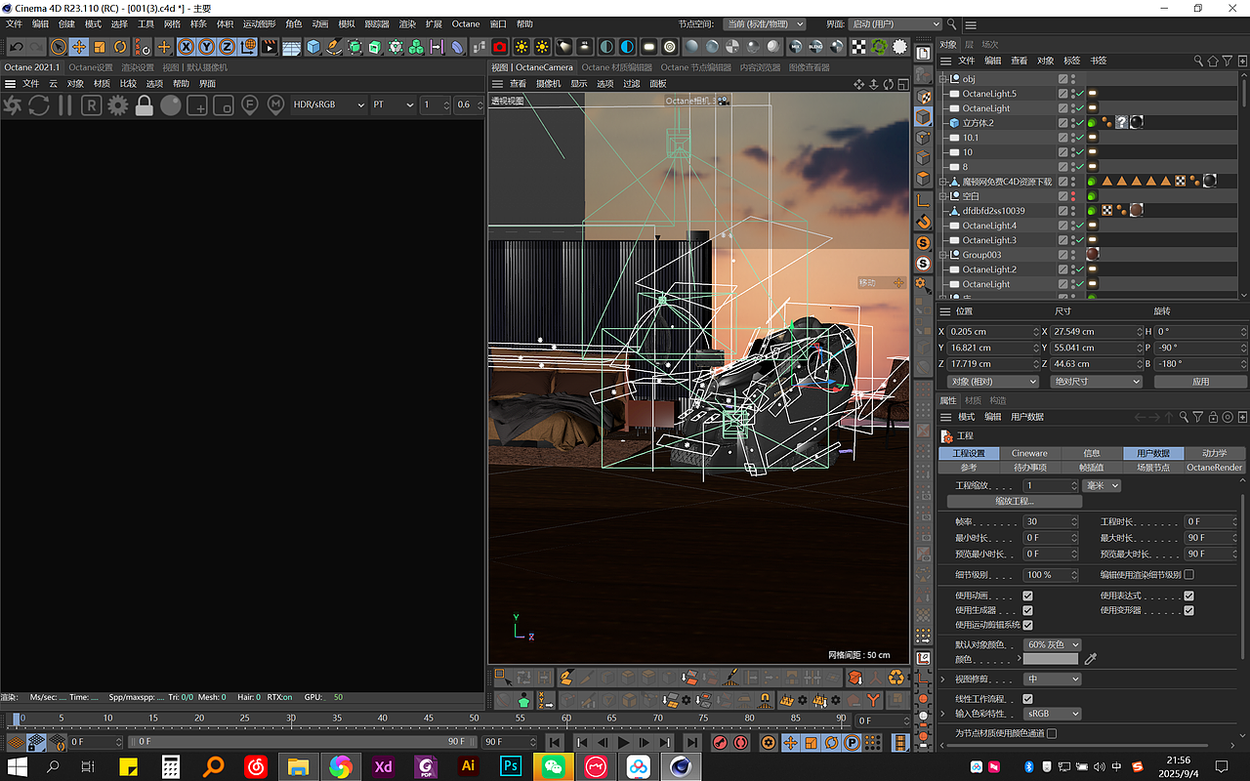The width and height of the screenshot is (1250, 781).
Task: Click the coordinate system toggle icon
Action: click(x=248, y=46)
